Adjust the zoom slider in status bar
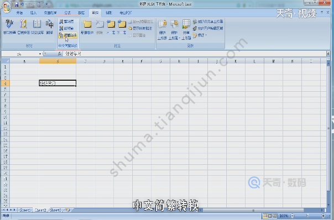334x220 pixels. click(307, 216)
